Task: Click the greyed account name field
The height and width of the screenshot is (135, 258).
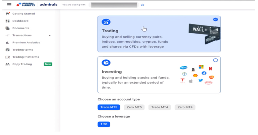Action: (114, 5)
